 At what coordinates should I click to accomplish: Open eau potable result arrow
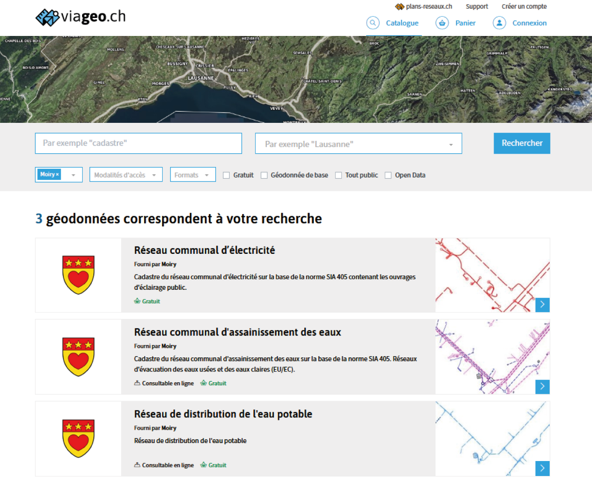click(542, 468)
